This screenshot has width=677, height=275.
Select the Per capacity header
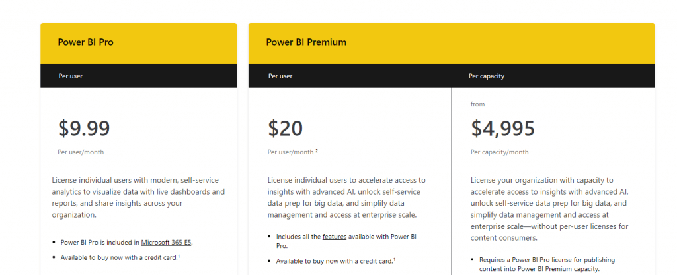pyautogui.click(x=486, y=76)
